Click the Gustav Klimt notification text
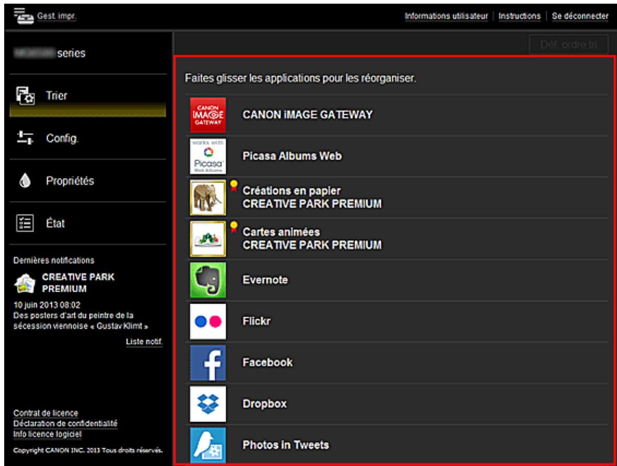Viewport: 617px width, 466px height. click(x=81, y=321)
